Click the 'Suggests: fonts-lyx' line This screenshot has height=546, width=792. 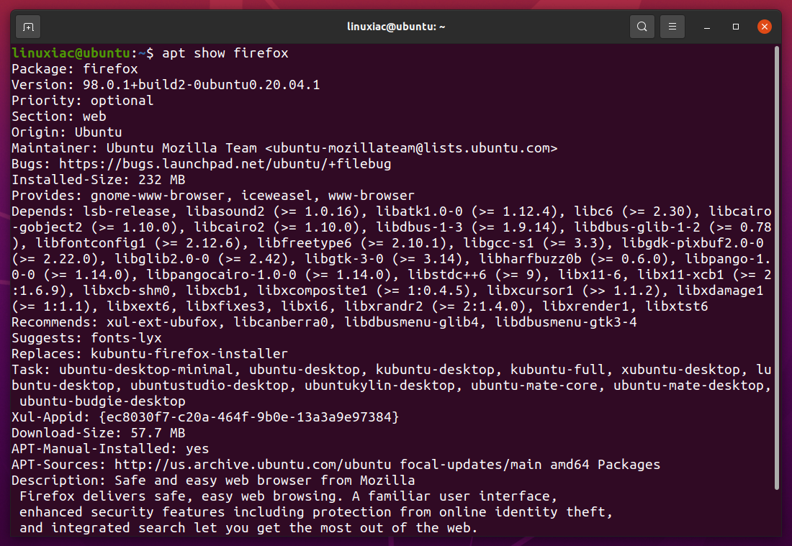pos(86,338)
